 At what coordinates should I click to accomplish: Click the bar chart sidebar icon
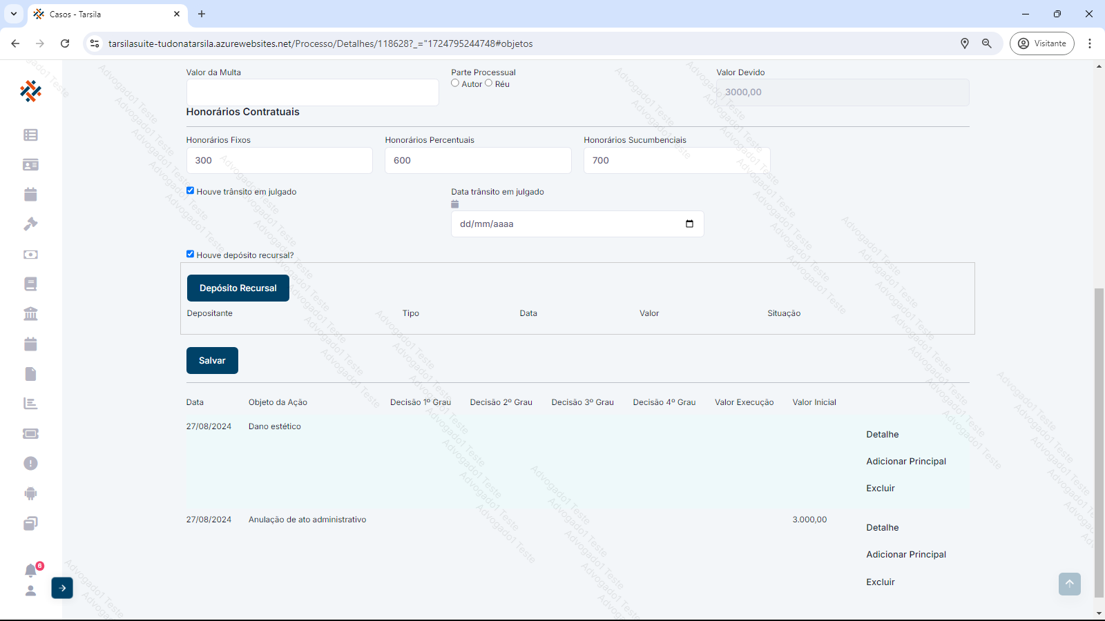pyautogui.click(x=30, y=404)
